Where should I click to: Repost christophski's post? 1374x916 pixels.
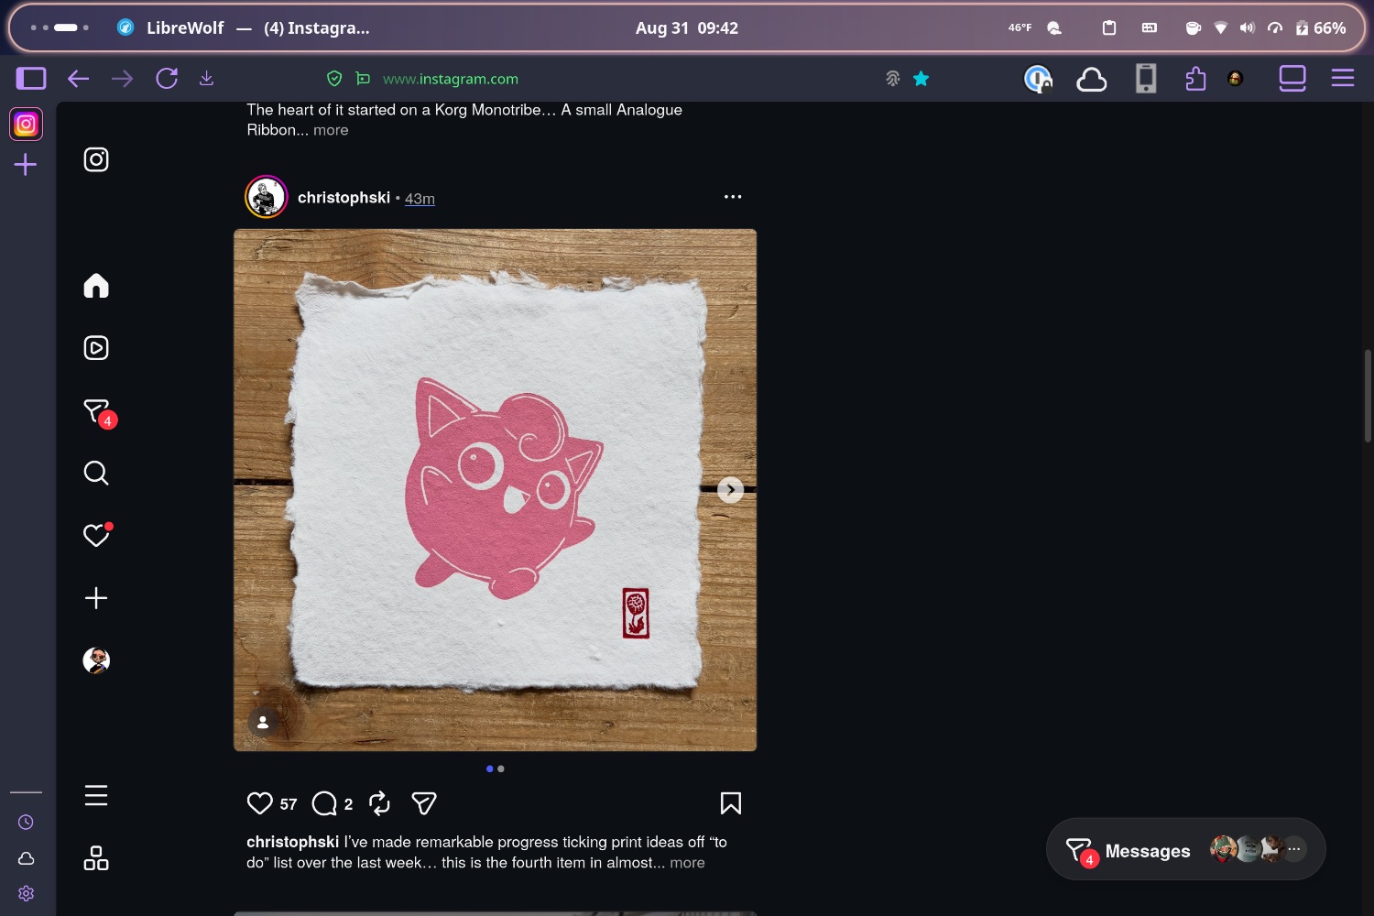[x=379, y=803]
